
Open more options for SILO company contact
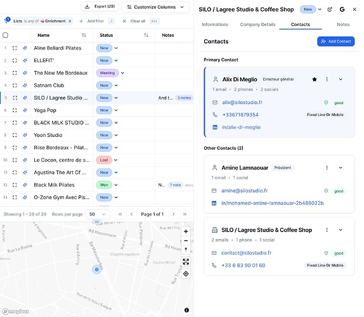(x=327, y=230)
